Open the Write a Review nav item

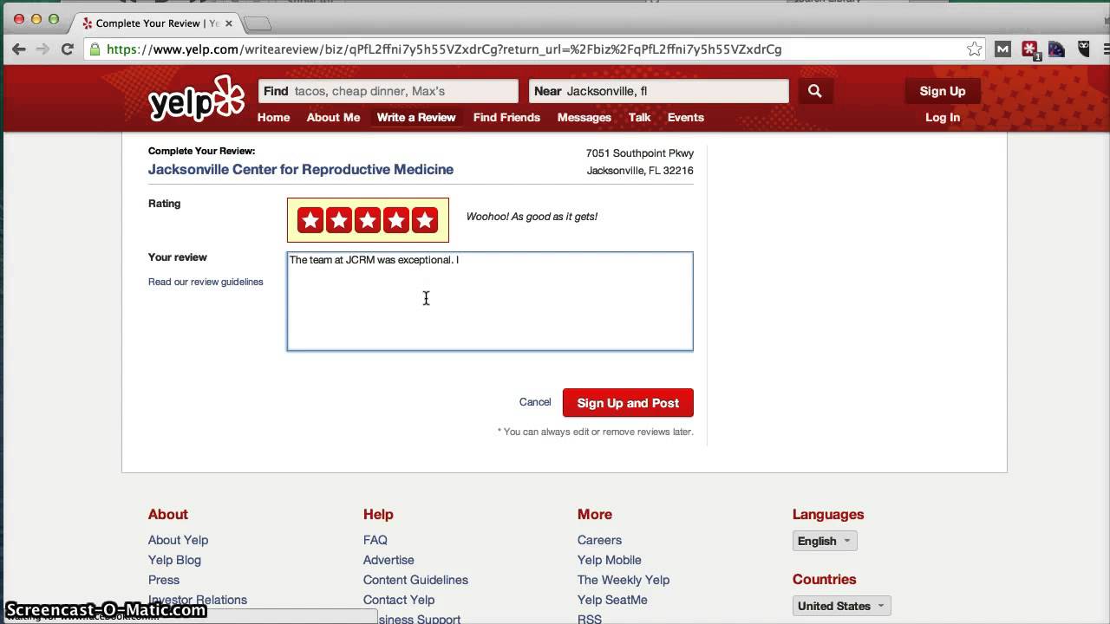click(416, 117)
